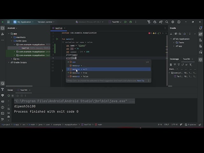Open the Medium Phone API 36.1 device dropdown
Image resolution: width=204 pixels, height=153 pixels.
point(90,22)
